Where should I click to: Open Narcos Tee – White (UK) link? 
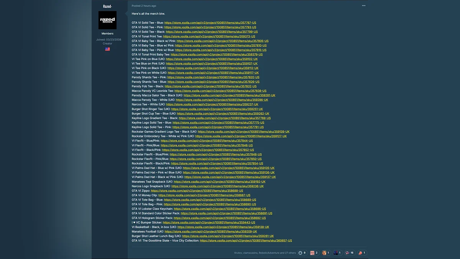point(212,104)
